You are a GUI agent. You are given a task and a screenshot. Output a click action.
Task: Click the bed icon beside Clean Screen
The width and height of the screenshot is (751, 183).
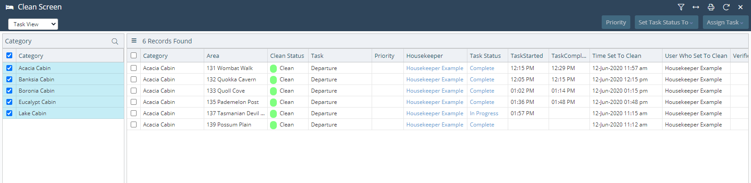[10, 7]
